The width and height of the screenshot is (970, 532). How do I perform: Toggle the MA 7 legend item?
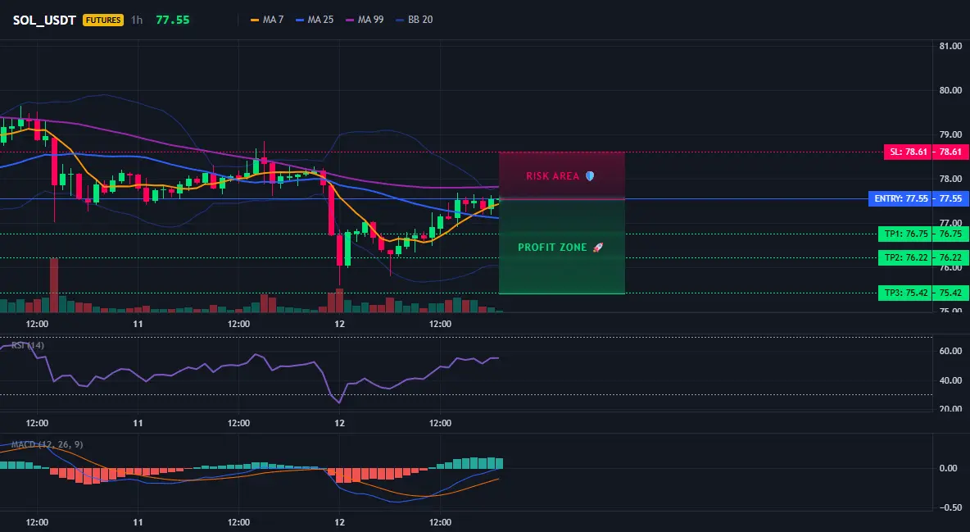coord(266,20)
